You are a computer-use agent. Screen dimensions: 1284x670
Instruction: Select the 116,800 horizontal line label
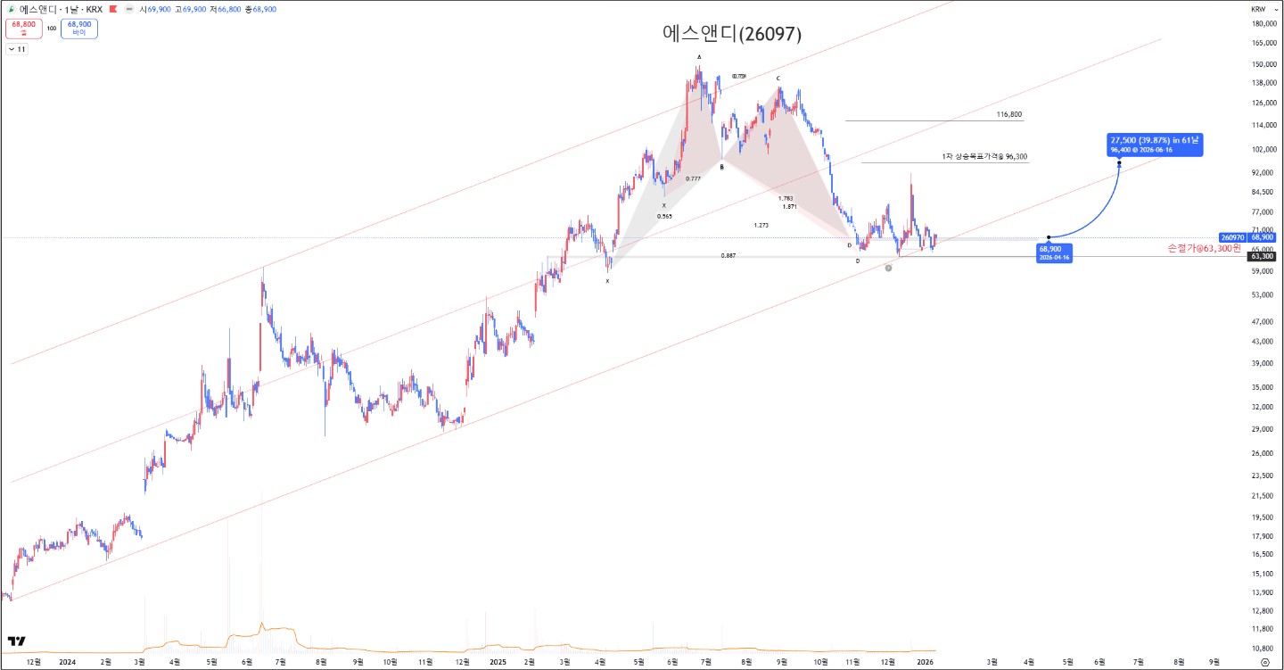(1009, 115)
